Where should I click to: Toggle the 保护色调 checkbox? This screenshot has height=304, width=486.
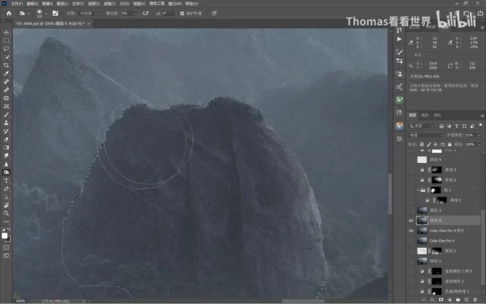(182, 13)
